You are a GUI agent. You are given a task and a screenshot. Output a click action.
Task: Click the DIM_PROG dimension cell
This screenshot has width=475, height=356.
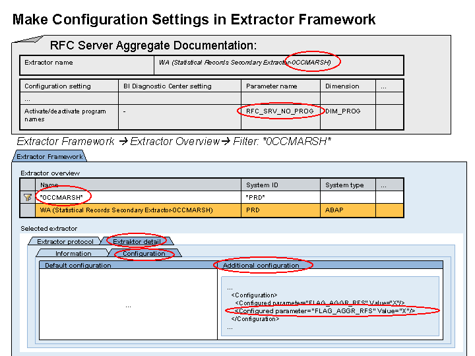pyautogui.click(x=343, y=111)
